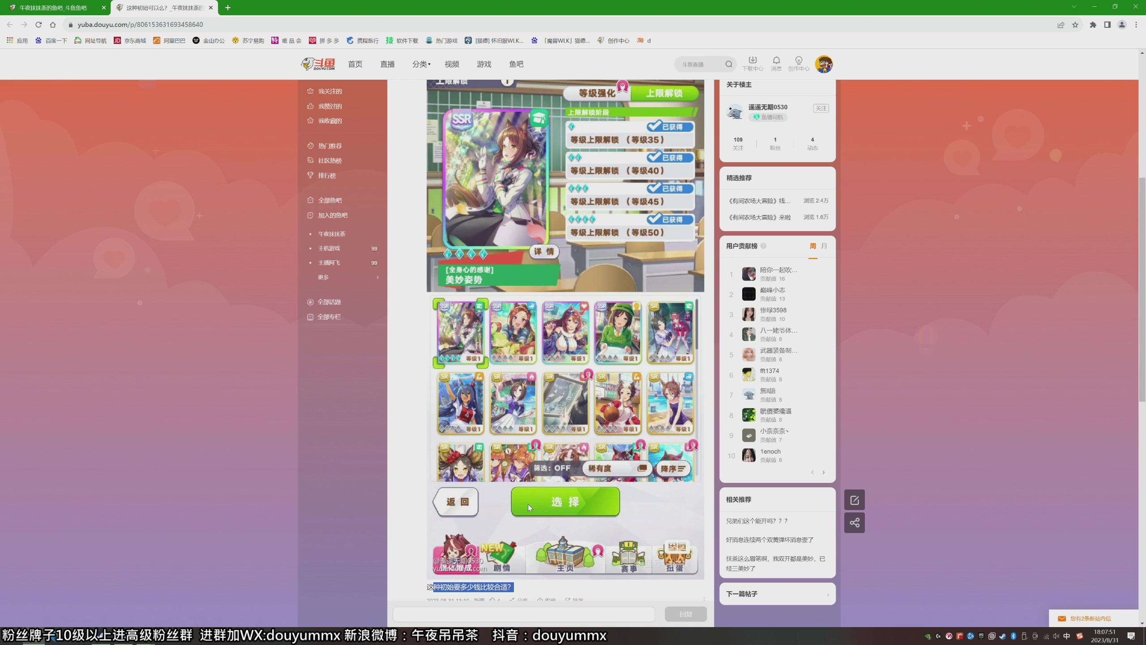Switch the input method 中 indicator
The image size is (1146, 645).
click(1067, 636)
